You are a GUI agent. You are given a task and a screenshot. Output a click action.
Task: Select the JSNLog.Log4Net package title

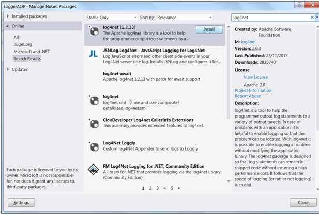(154, 51)
